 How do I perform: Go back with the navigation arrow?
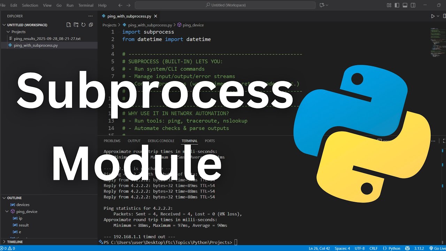pyautogui.click(x=120, y=5)
